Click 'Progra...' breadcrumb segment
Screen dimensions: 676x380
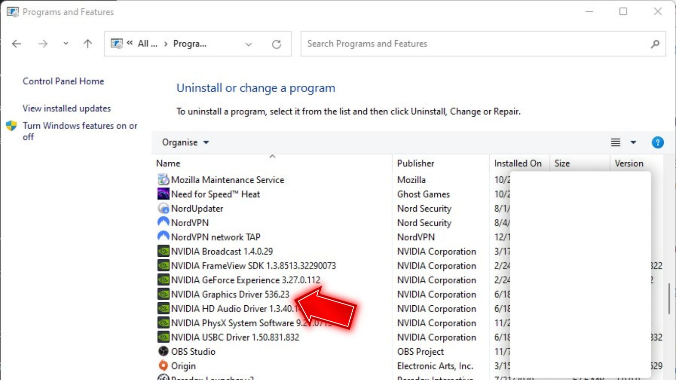tap(190, 43)
